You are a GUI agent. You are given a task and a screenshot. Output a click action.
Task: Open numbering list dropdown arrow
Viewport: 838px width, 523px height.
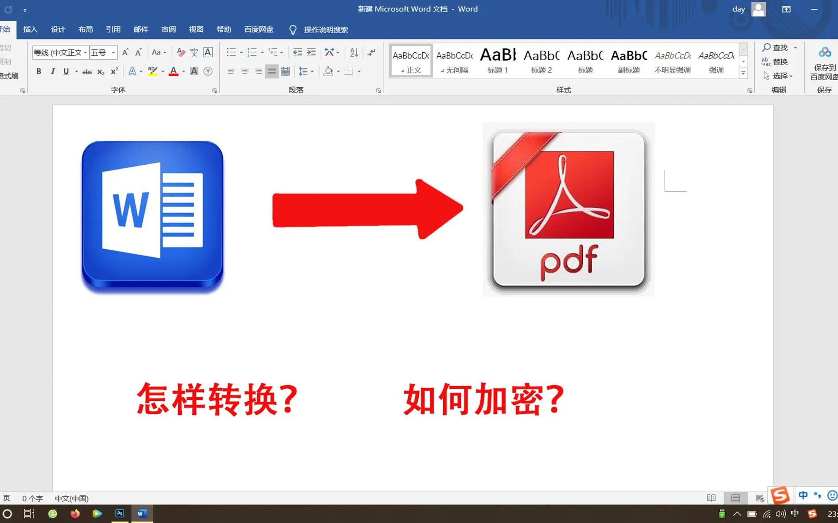(x=262, y=53)
